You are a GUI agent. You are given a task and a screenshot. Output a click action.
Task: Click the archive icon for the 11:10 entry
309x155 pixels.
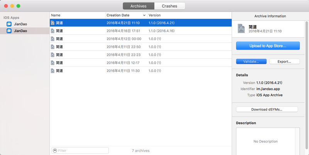point(53,23)
